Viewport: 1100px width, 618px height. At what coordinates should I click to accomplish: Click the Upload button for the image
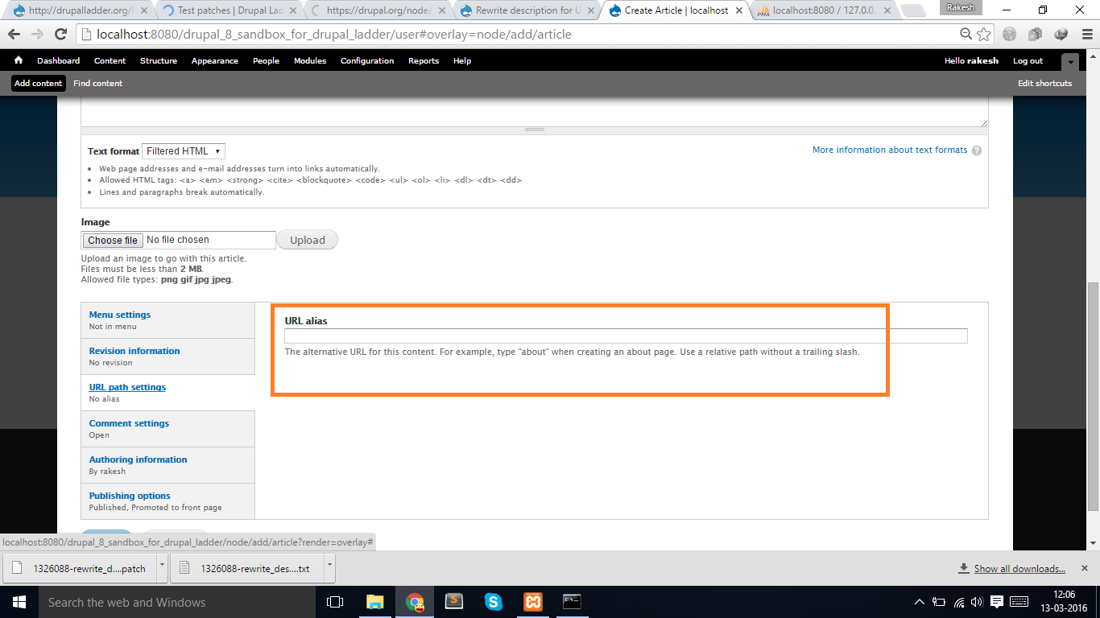pos(307,239)
